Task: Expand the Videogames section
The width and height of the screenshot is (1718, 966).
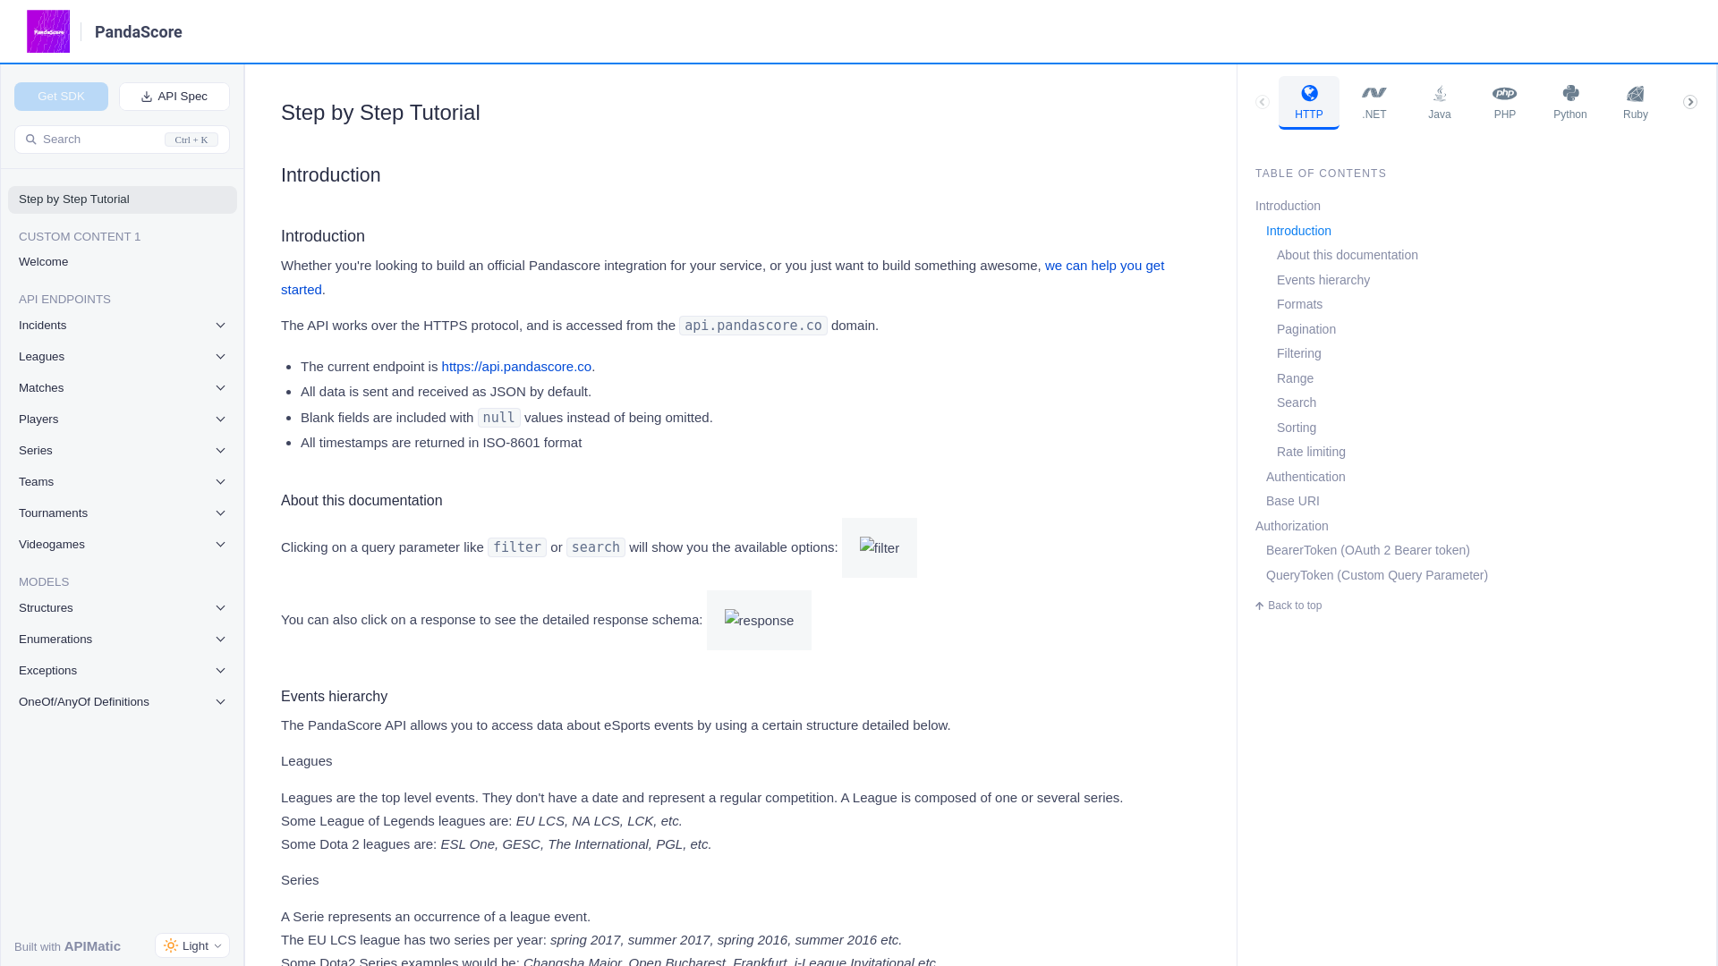Action: (123, 545)
